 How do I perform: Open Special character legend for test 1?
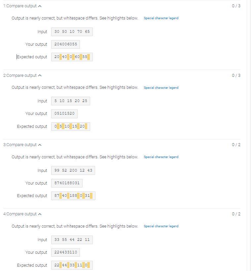161,18
